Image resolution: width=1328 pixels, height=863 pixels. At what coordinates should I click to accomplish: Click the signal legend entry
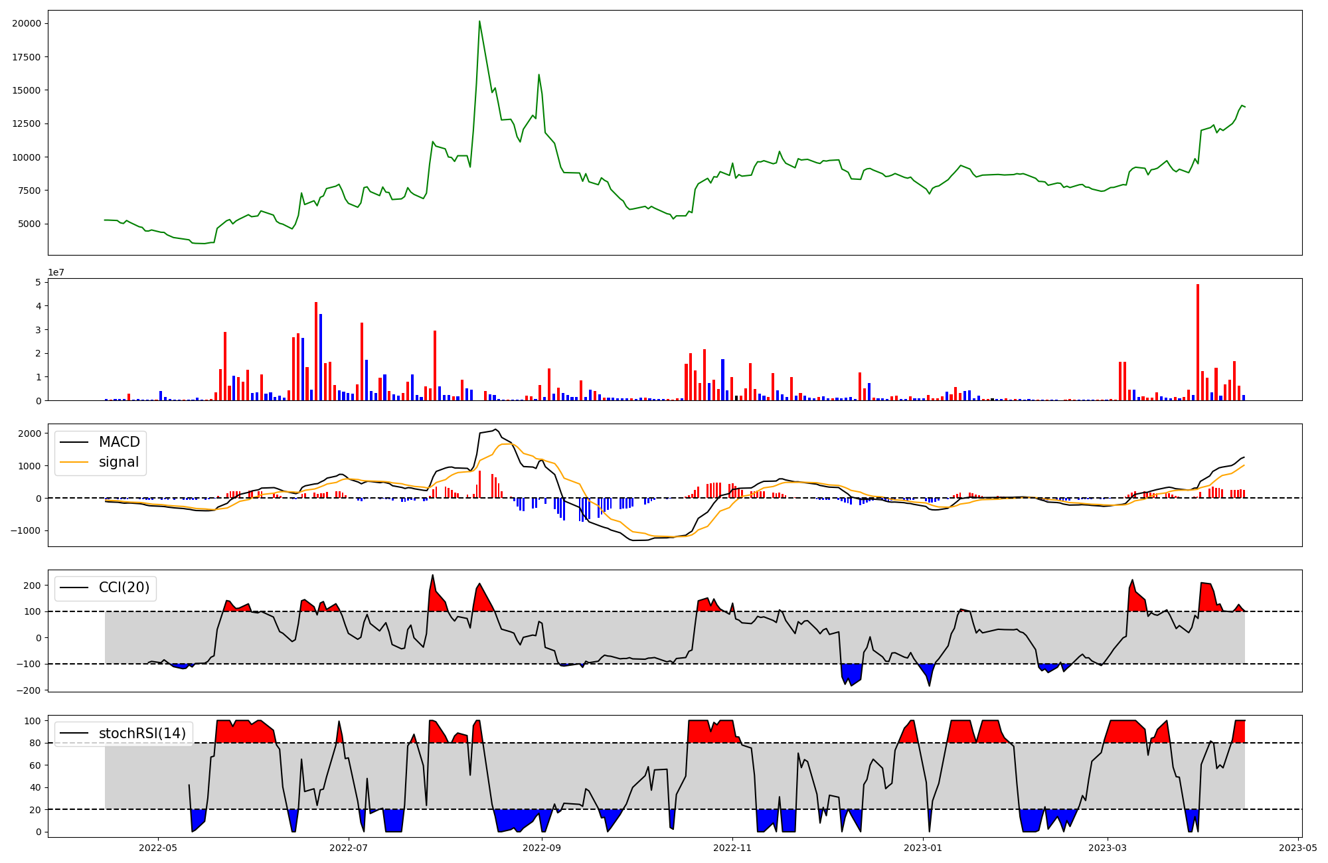click(118, 462)
